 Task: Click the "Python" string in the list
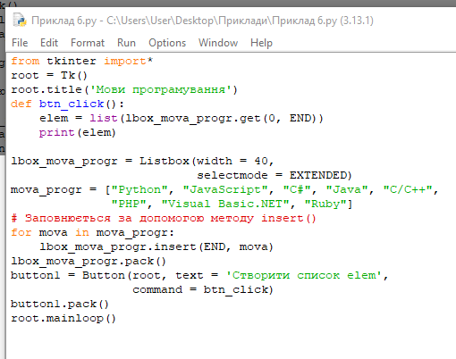[139, 189]
